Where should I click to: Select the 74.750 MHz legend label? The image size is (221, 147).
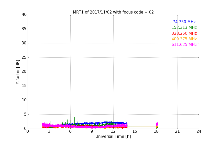pyautogui.click(x=184, y=22)
